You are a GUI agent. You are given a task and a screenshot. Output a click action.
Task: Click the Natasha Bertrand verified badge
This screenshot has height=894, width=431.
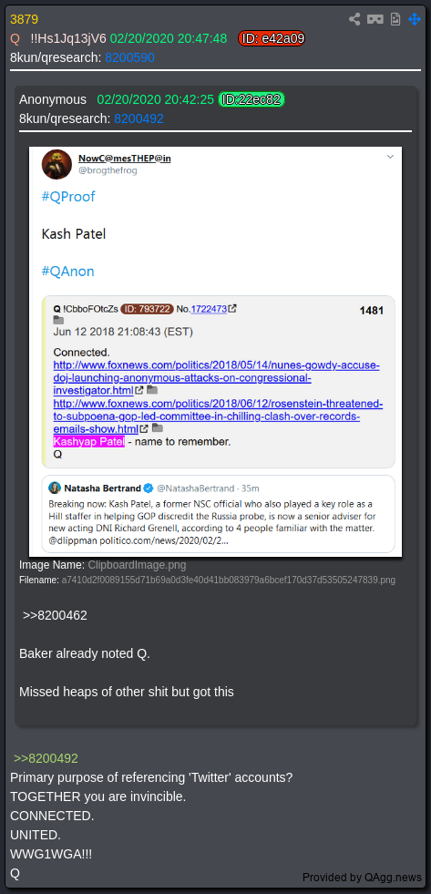click(149, 488)
